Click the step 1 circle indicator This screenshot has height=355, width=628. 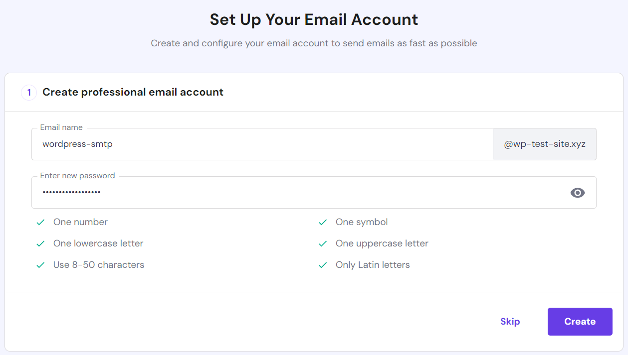28,92
